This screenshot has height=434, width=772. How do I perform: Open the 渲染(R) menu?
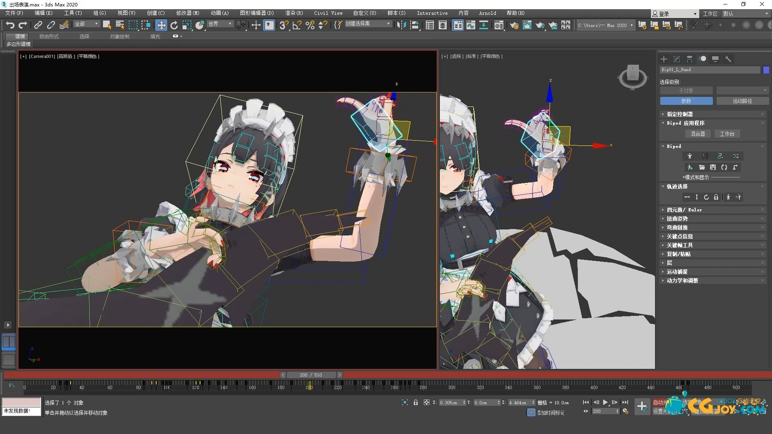click(294, 13)
